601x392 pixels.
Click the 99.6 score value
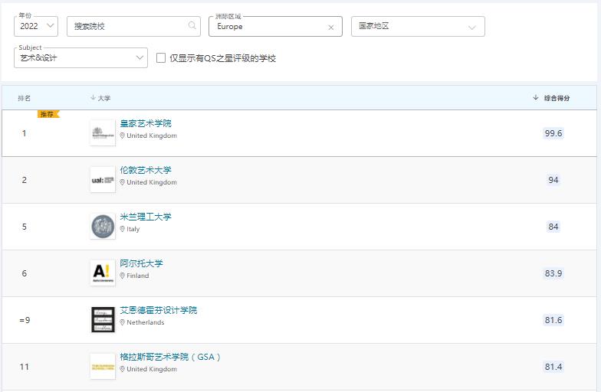tap(553, 133)
